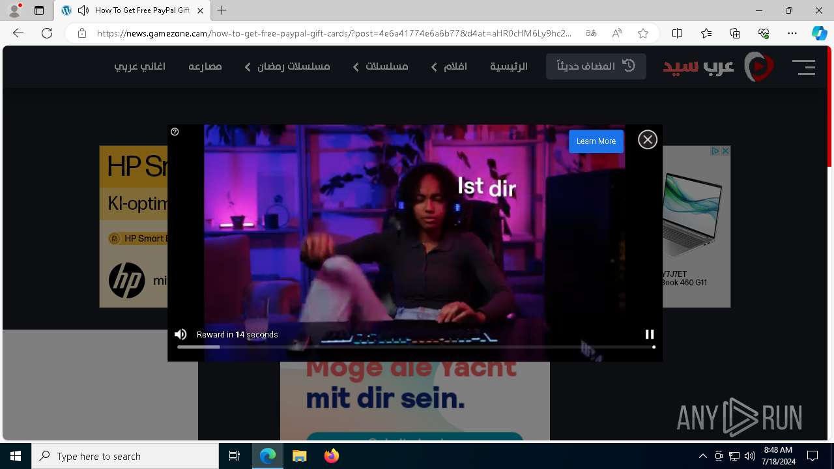Viewport: 834px width, 469px height.
Task: Open Edge settings and more menu
Action: pyautogui.click(x=792, y=33)
